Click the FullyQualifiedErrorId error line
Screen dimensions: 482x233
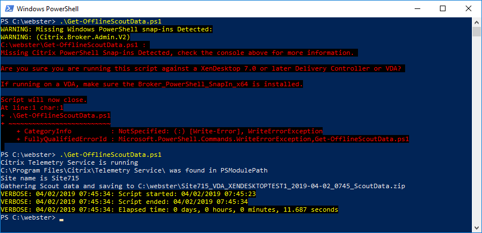(x=212, y=138)
